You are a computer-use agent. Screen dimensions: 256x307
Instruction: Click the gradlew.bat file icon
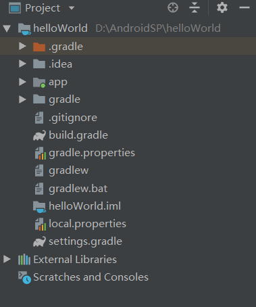[x=39, y=189]
